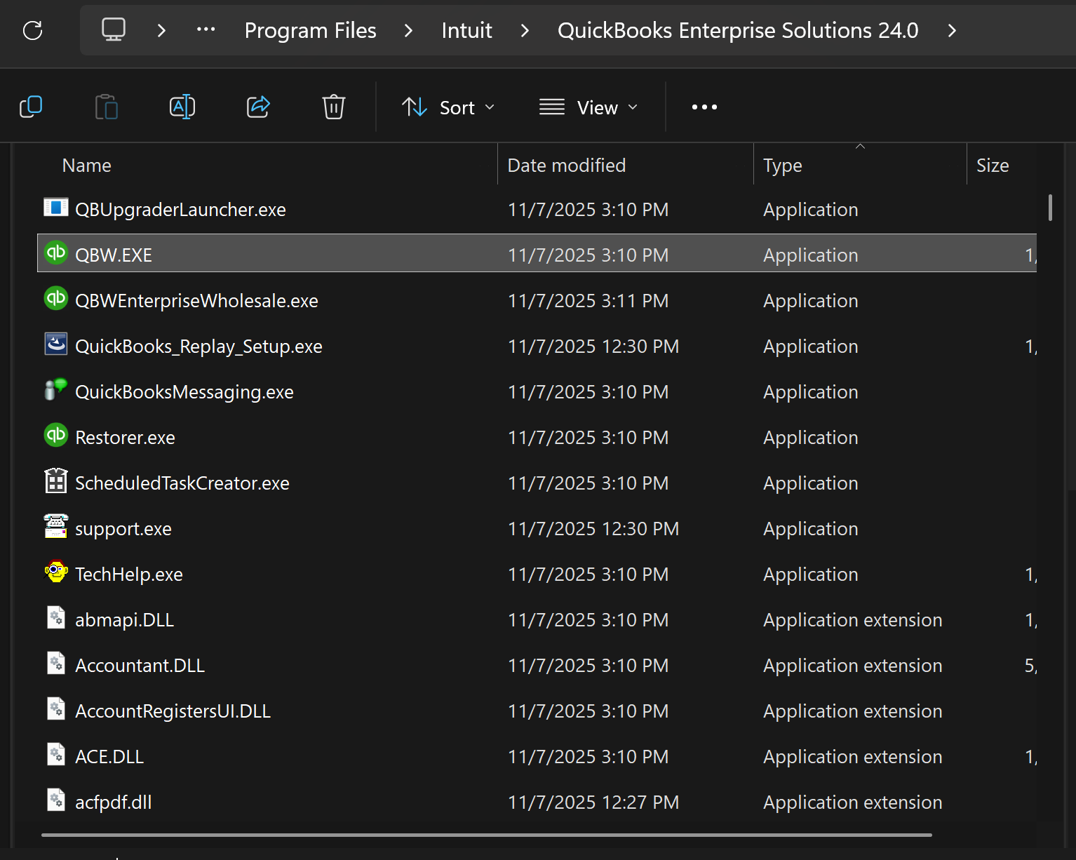Select Accountant.DLL file icon

56,663
